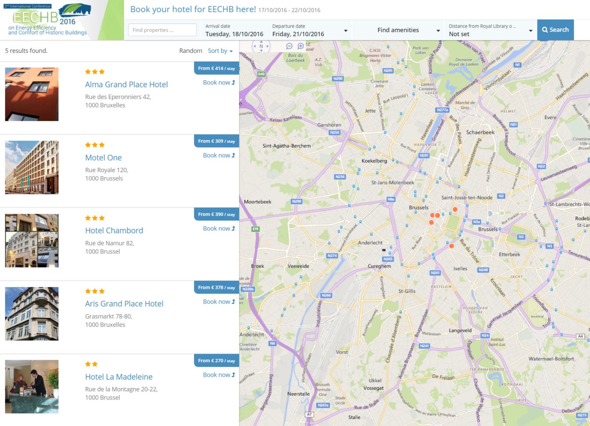Click the orange hotel marker near Rue du Trône
Image resolution: width=590 pixels, height=426 pixels.
click(x=451, y=246)
